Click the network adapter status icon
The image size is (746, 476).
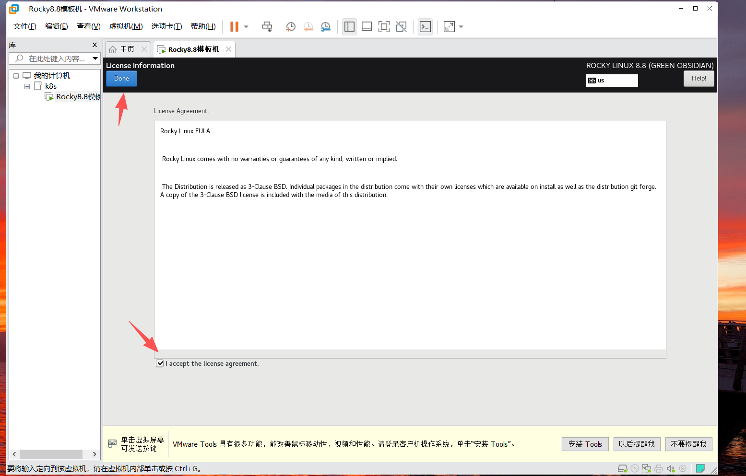tap(647, 468)
